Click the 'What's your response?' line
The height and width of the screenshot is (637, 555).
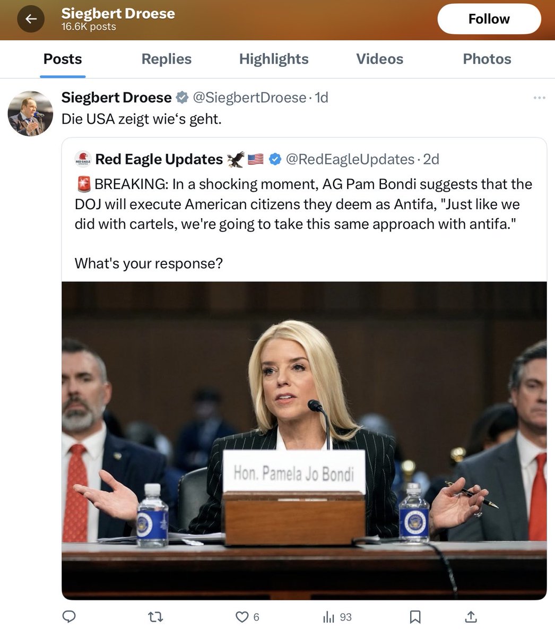(149, 263)
